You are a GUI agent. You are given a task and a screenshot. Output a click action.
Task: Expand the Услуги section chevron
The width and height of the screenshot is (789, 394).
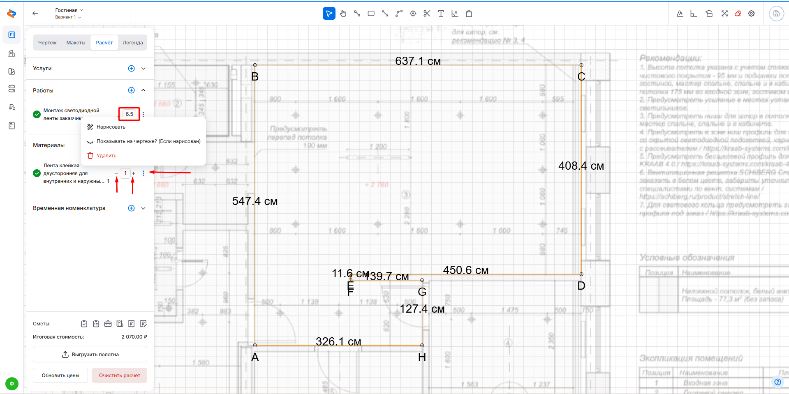point(143,69)
